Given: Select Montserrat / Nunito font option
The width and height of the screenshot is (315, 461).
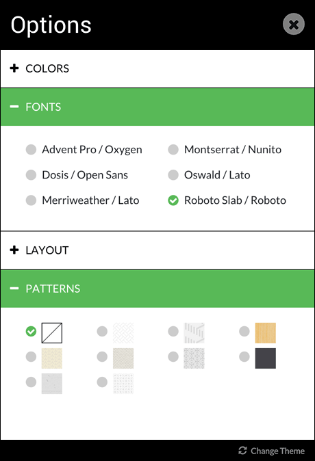Looking at the screenshot, I should (x=173, y=149).
